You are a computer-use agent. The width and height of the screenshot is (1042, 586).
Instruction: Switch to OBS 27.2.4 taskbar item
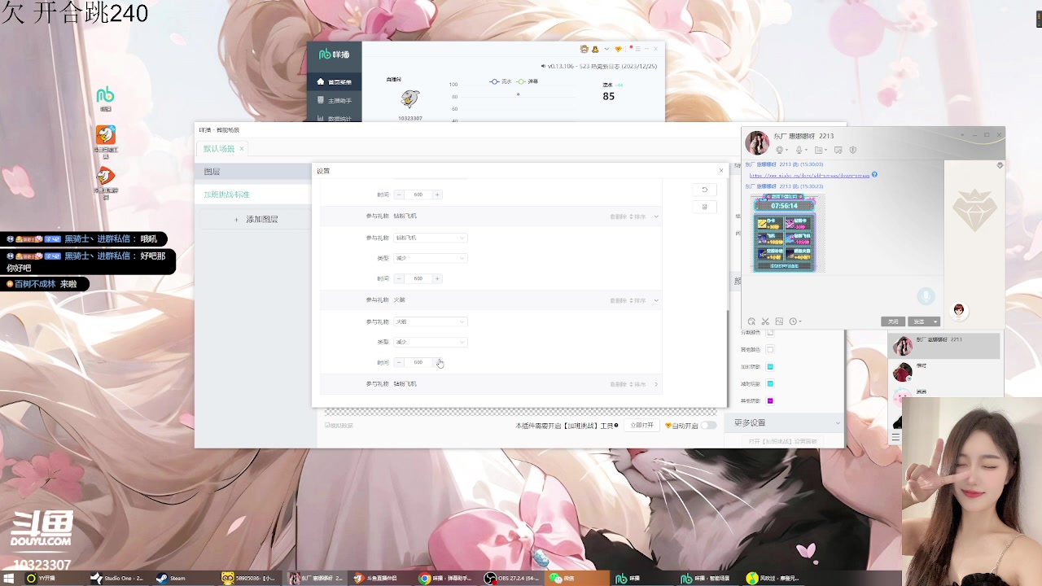(x=512, y=579)
